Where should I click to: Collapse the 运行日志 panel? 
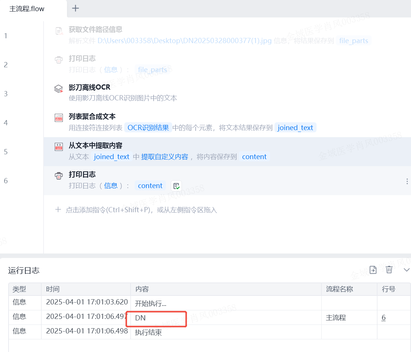tap(407, 270)
